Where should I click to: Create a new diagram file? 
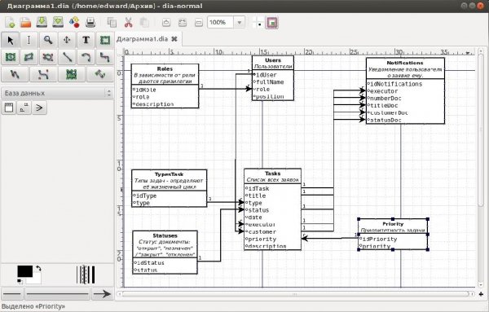[10, 23]
